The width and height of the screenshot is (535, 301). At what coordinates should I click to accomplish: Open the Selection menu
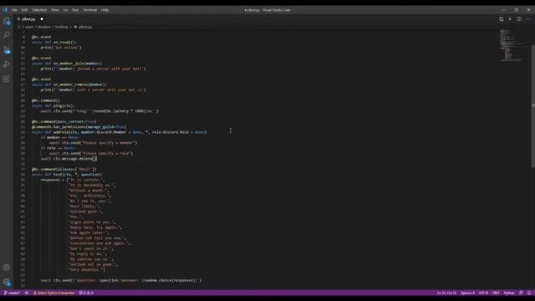click(x=39, y=10)
